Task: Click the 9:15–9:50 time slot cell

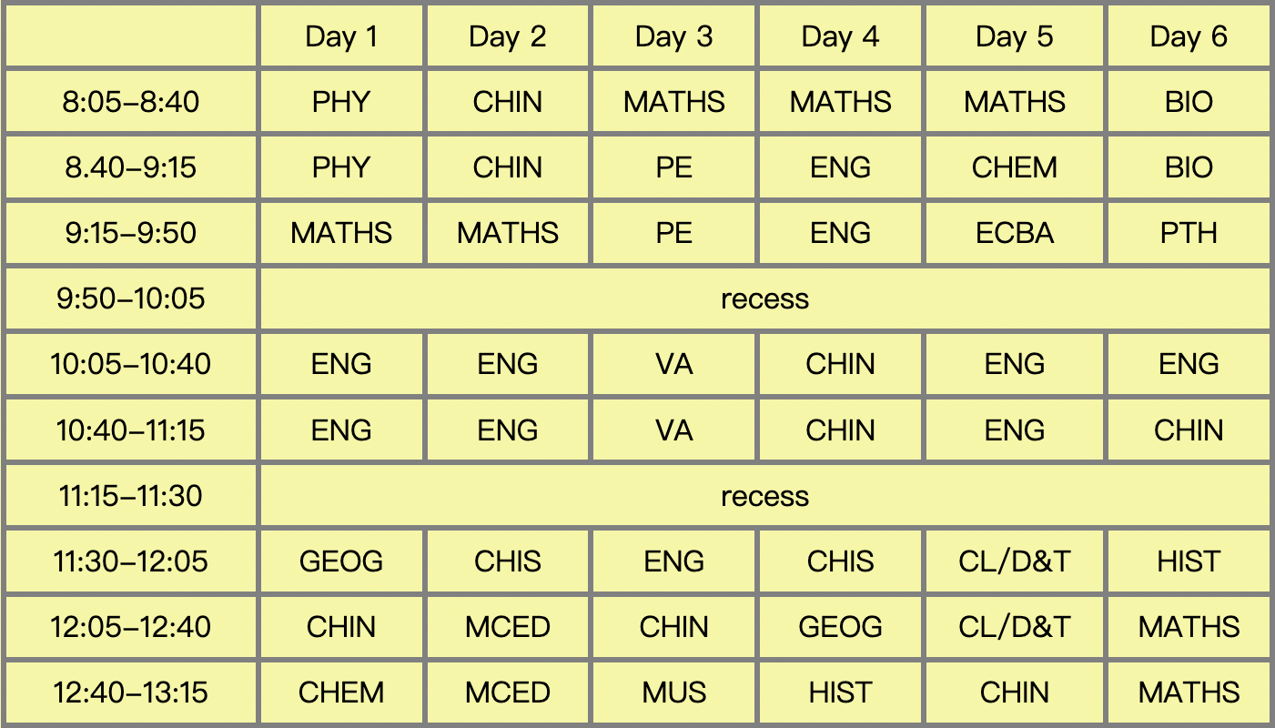Action: [x=131, y=233]
